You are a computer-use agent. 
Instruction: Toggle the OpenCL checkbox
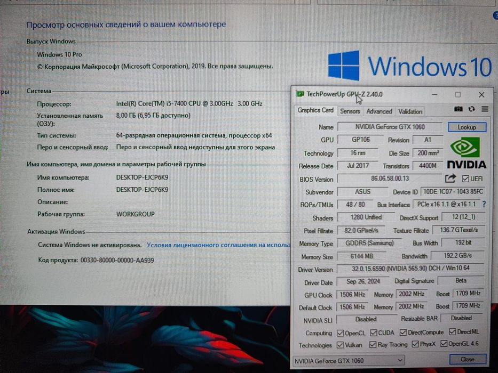340,333
